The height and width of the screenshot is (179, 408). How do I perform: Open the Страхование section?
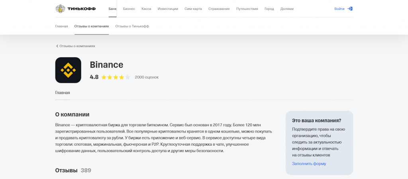click(219, 8)
